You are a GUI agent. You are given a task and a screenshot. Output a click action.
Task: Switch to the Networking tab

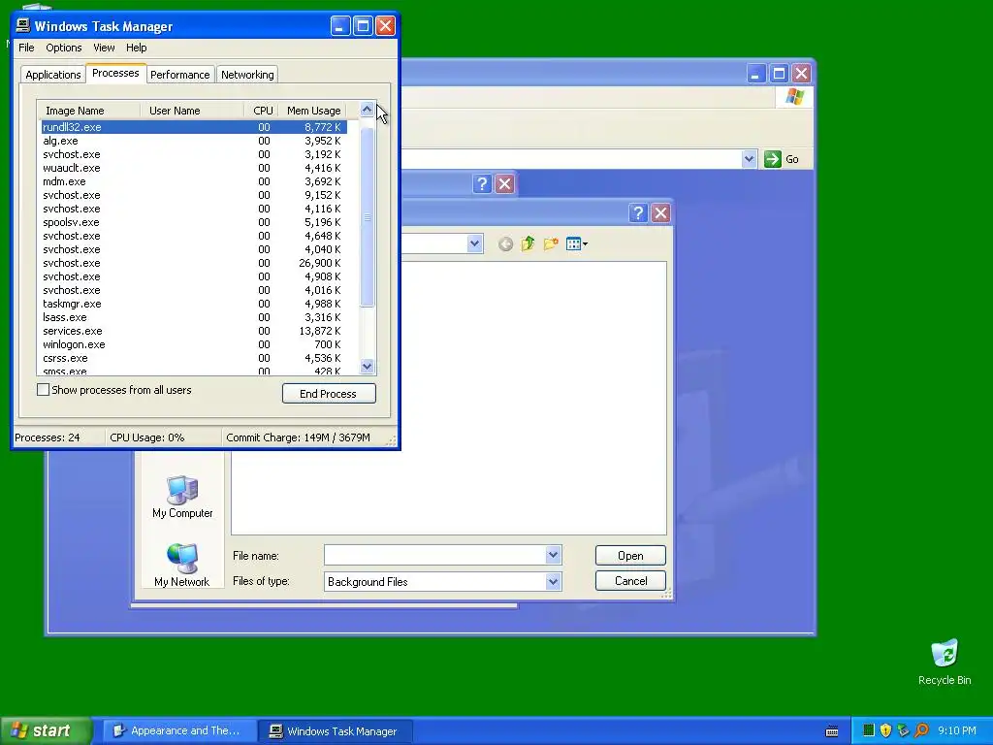[x=247, y=75]
